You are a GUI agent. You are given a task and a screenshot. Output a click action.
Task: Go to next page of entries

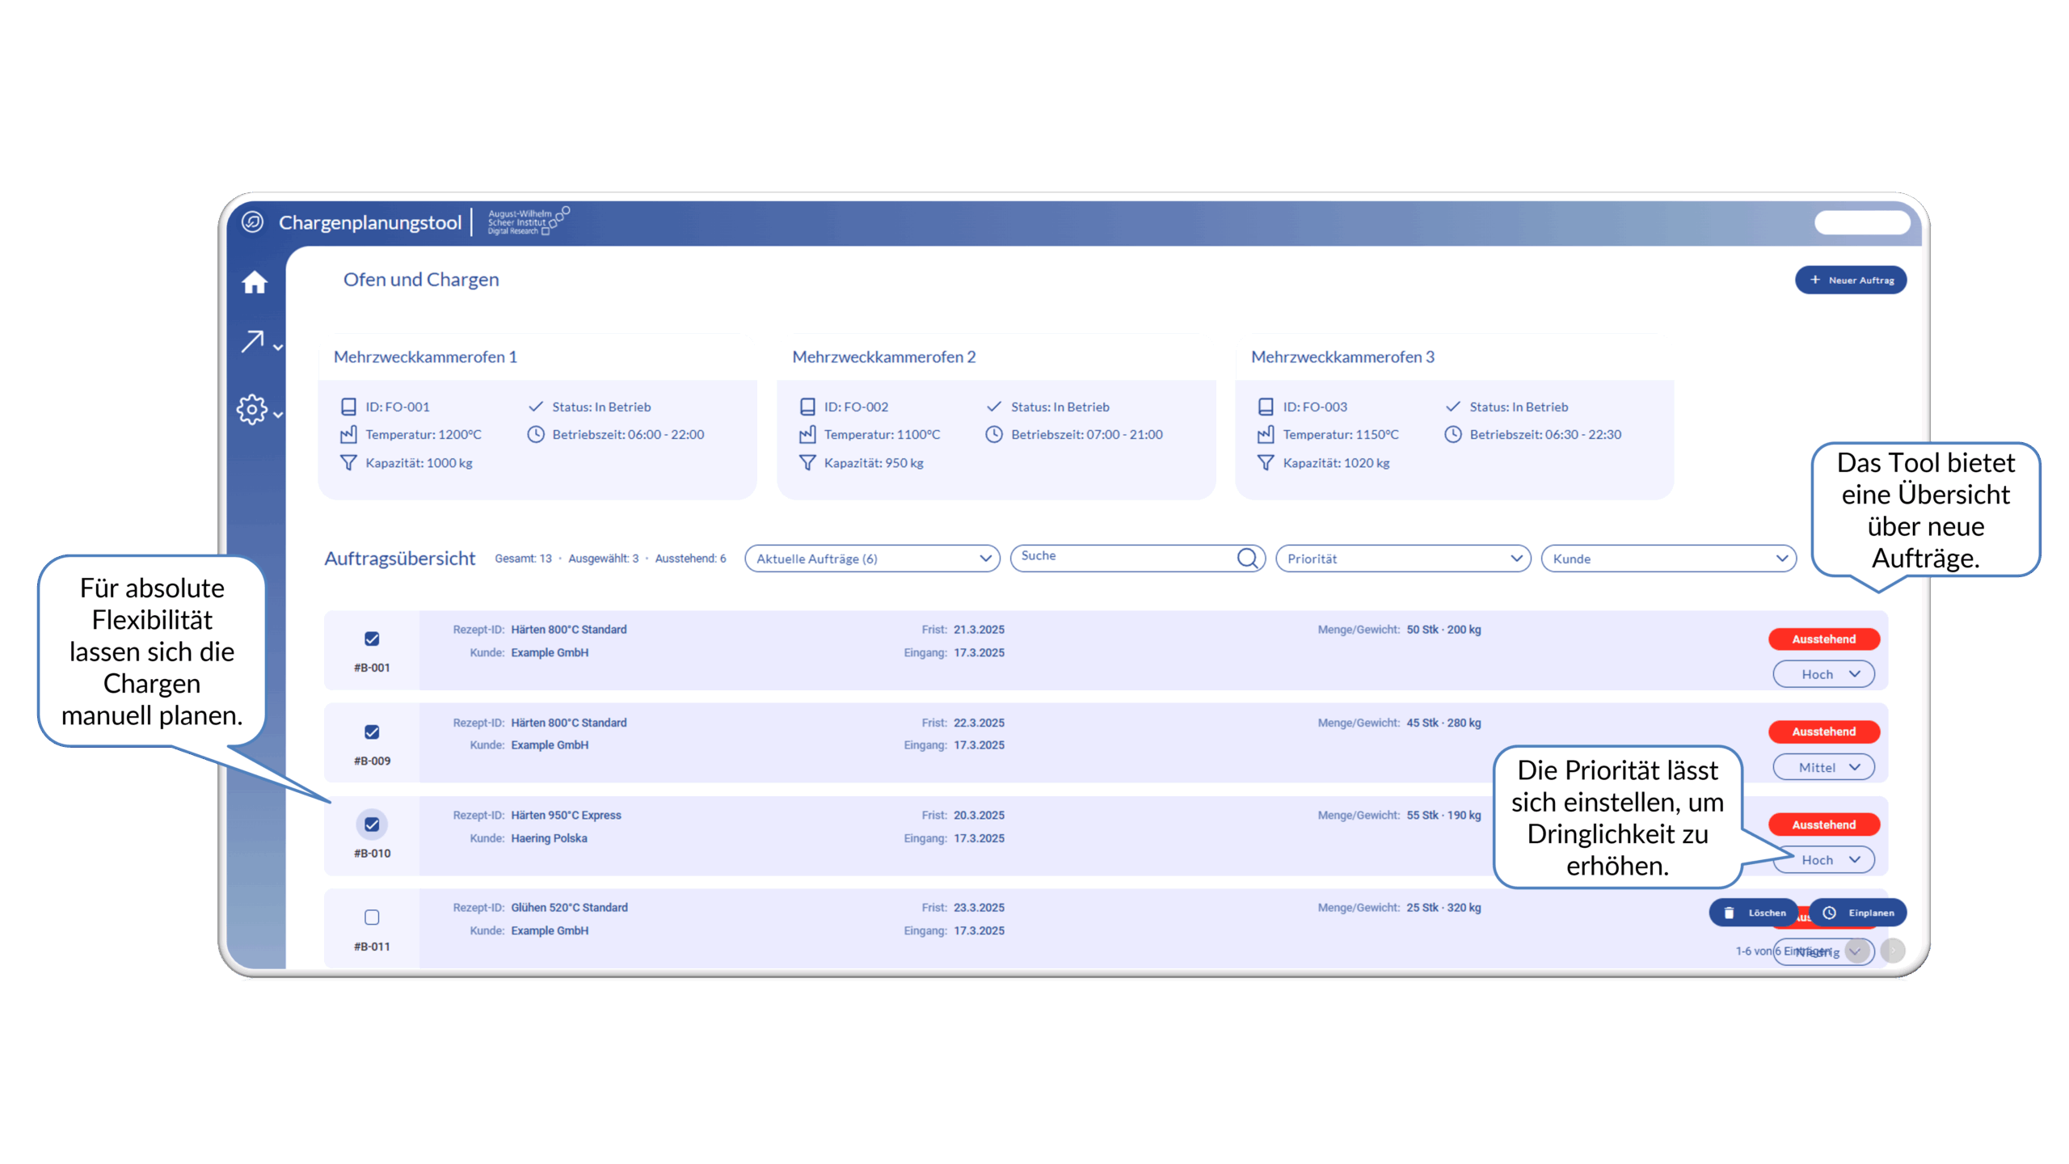tap(1892, 950)
